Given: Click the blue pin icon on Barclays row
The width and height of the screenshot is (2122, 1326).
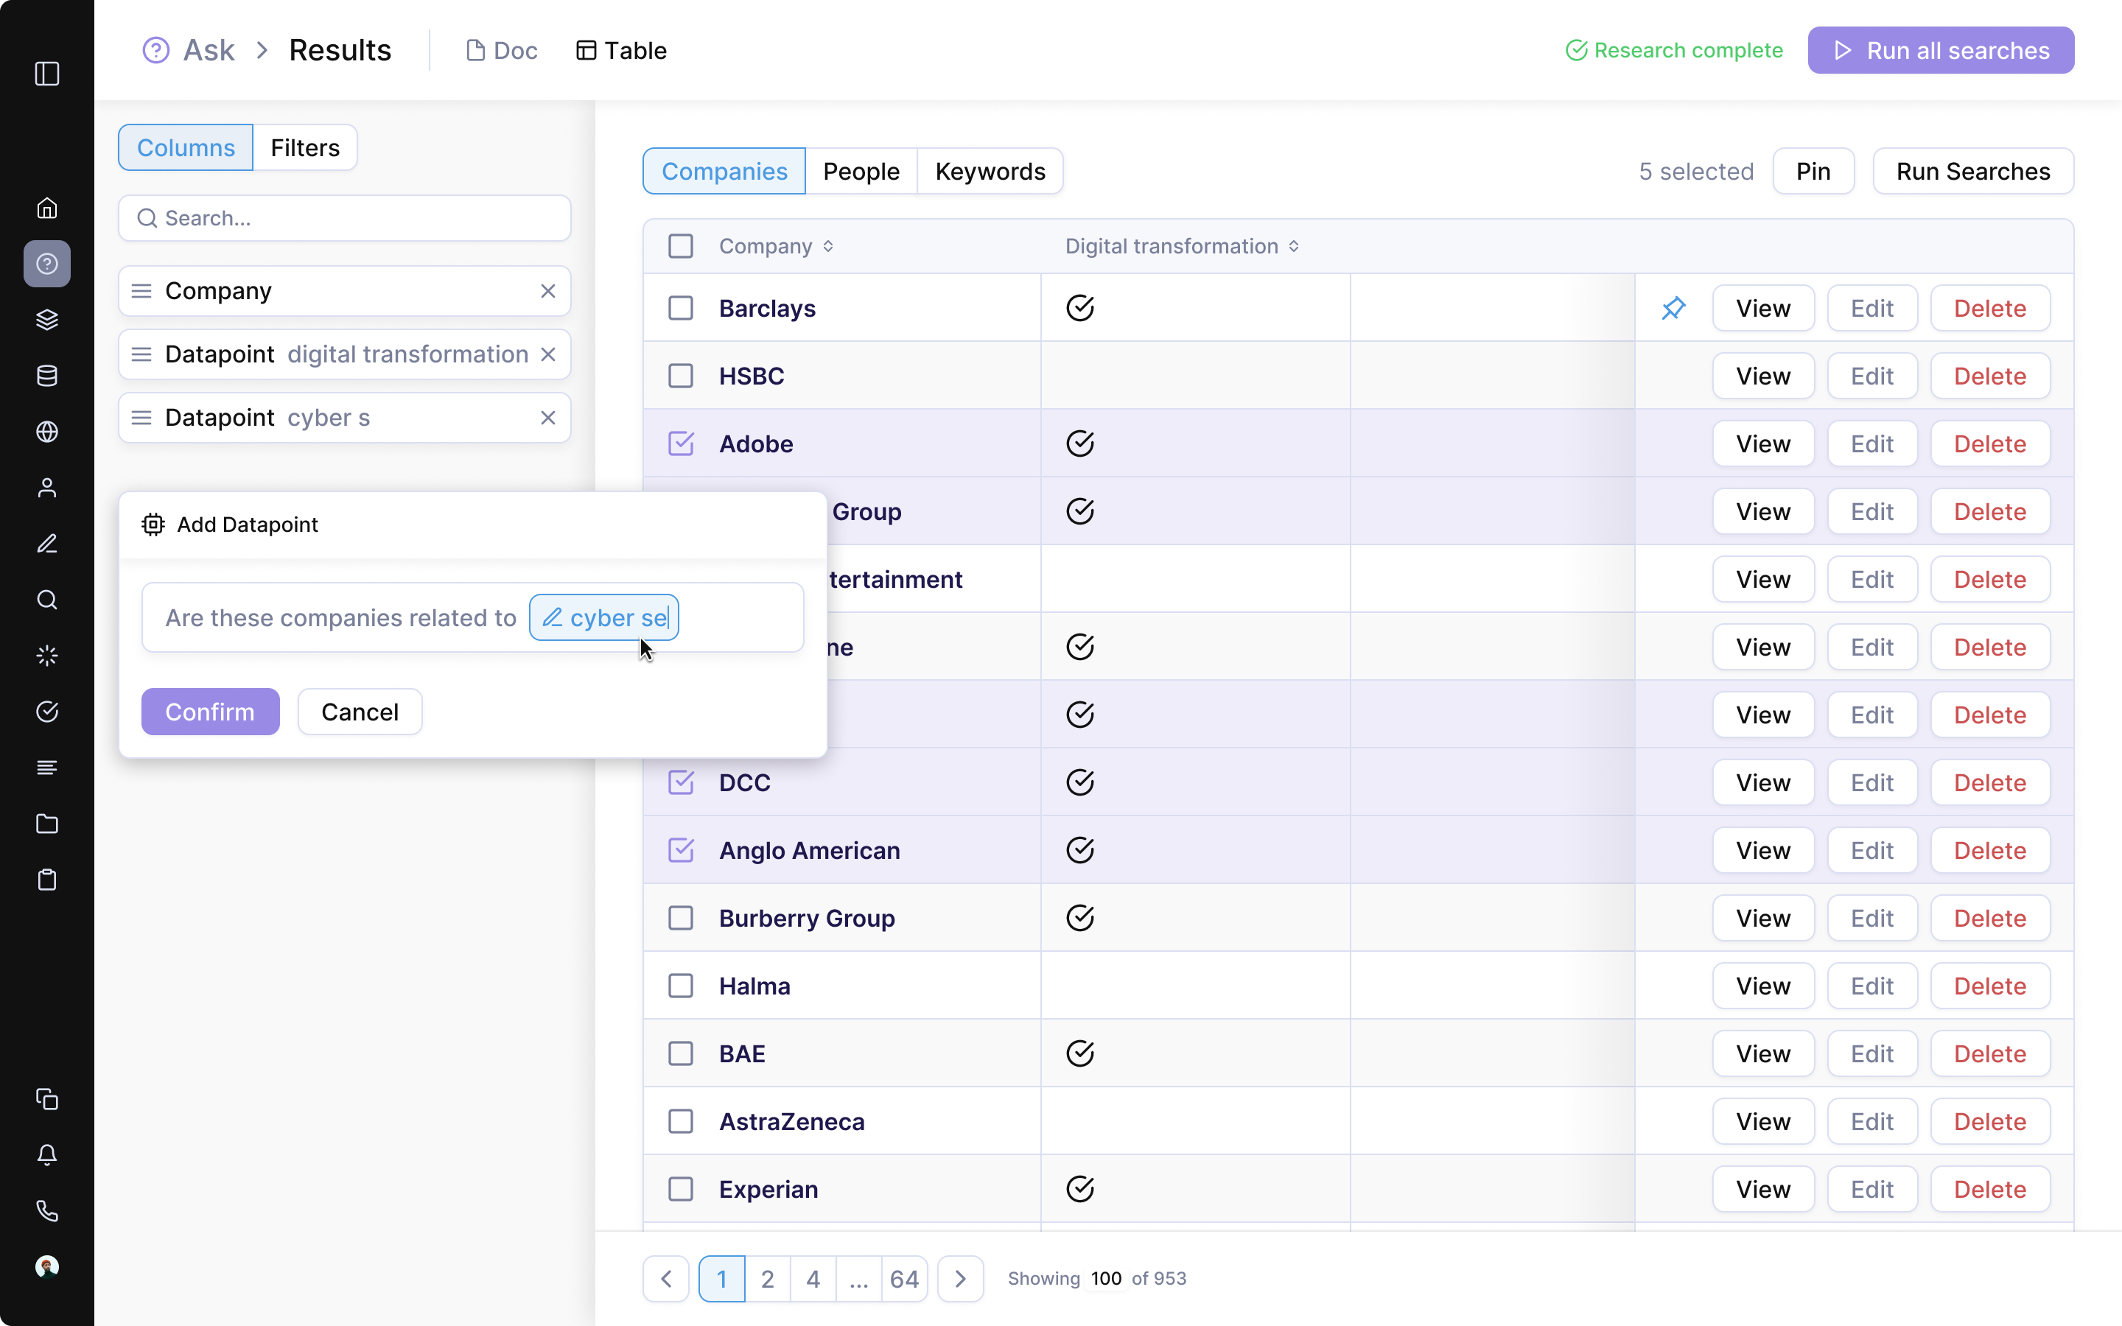Looking at the screenshot, I should tap(1673, 308).
